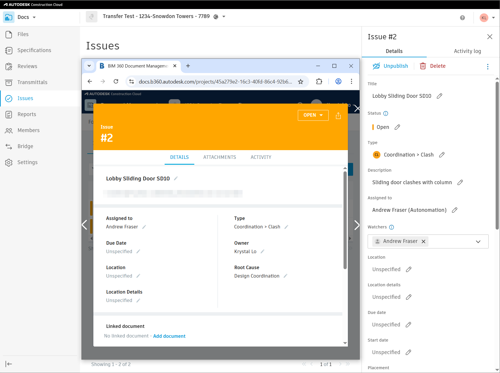Click the Add document link

click(x=169, y=336)
